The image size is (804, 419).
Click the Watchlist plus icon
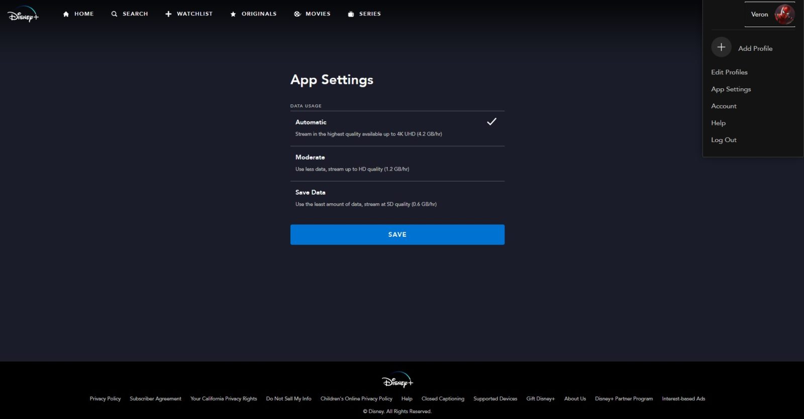pyautogui.click(x=168, y=14)
